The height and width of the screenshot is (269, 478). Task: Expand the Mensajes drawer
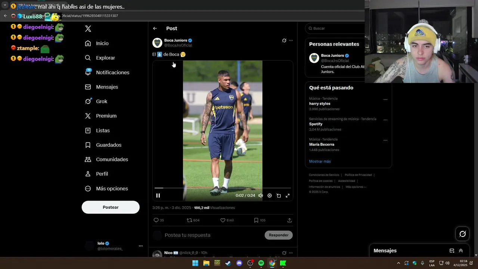coord(461,251)
